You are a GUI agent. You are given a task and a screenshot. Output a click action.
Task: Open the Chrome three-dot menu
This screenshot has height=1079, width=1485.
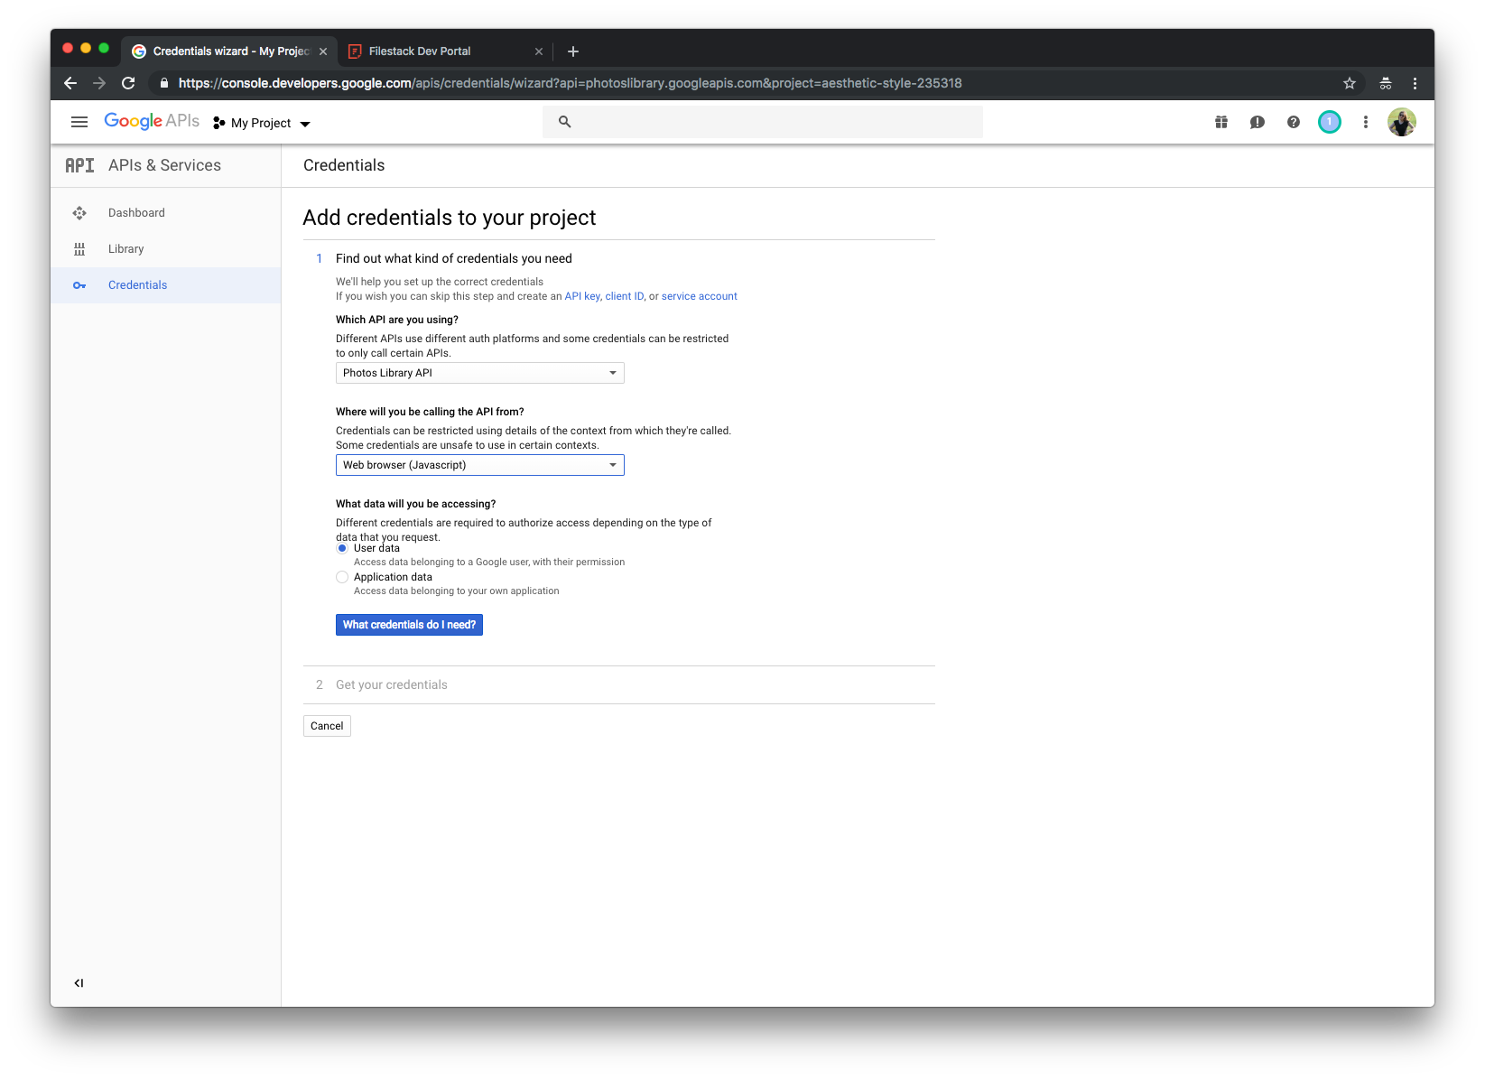[x=1415, y=83]
